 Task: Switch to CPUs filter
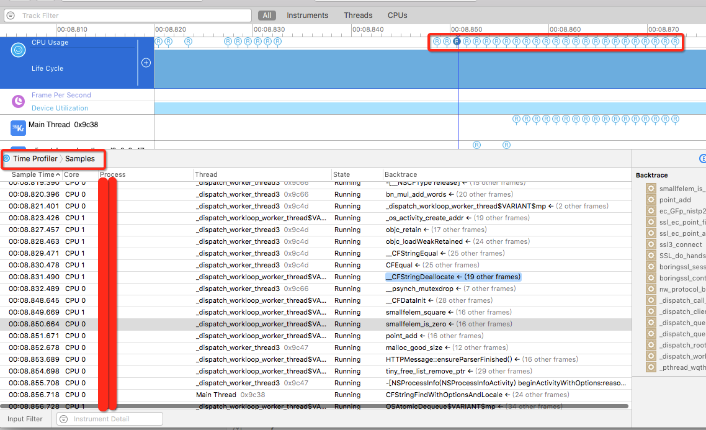pyautogui.click(x=397, y=16)
